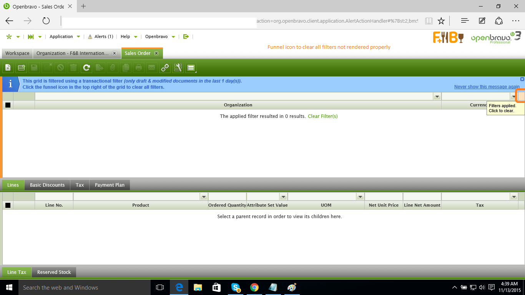Open the Openbravo user menu

(x=160, y=36)
